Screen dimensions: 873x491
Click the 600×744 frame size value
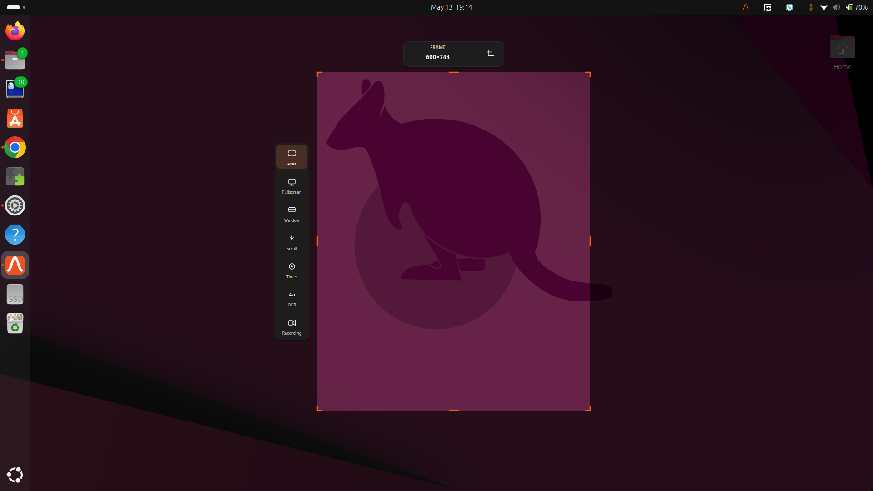(438, 57)
